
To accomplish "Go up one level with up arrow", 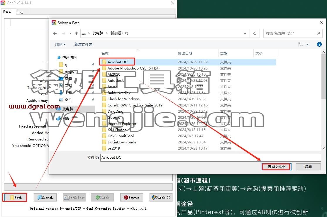I will (77, 33).
